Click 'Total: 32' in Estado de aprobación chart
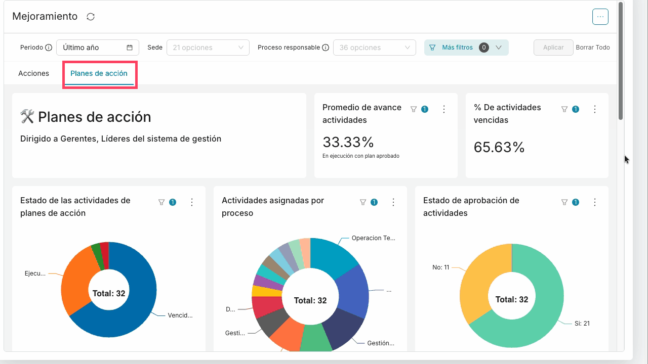This screenshot has width=648, height=364. pyautogui.click(x=512, y=300)
